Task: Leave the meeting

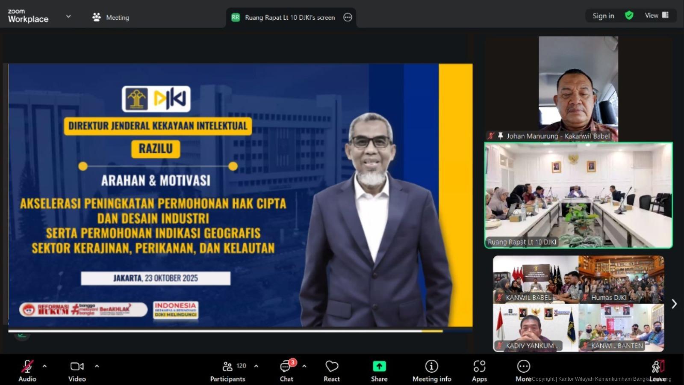Action: (x=657, y=371)
